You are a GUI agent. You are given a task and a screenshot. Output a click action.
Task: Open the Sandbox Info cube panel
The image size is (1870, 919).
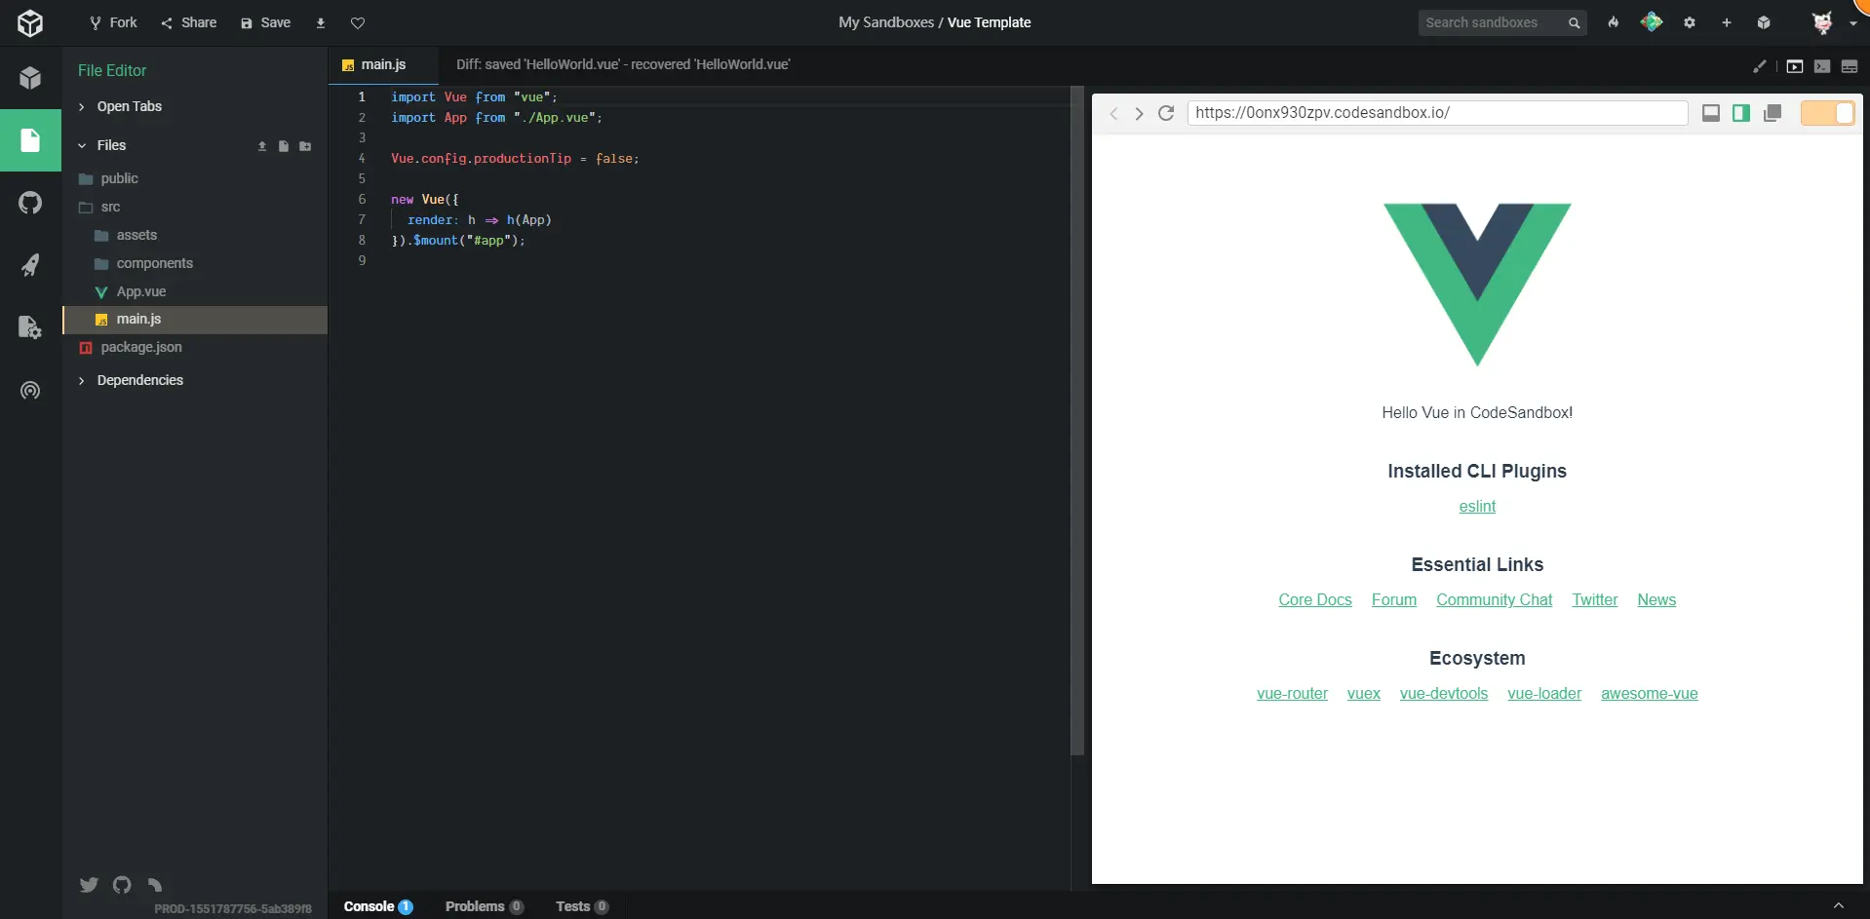coord(30,78)
